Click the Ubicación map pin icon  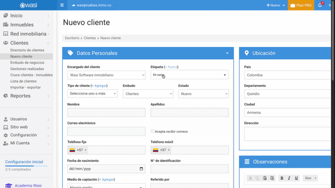pyautogui.click(x=247, y=53)
